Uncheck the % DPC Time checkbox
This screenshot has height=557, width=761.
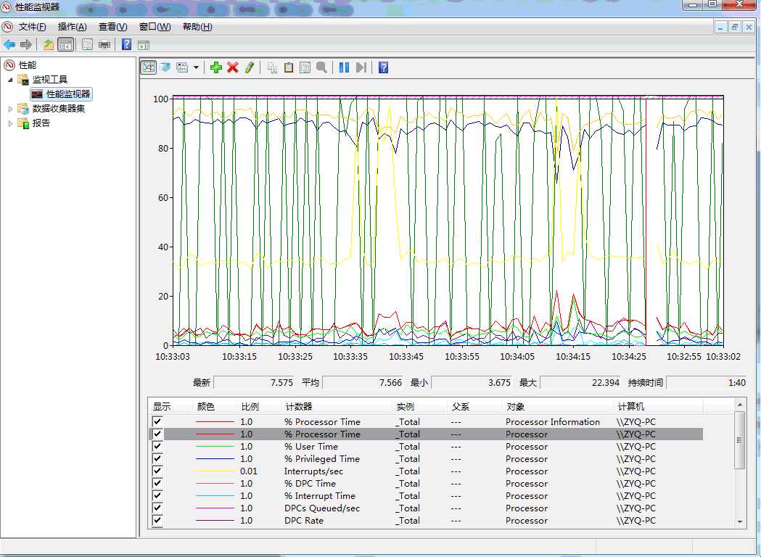[157, 483]
